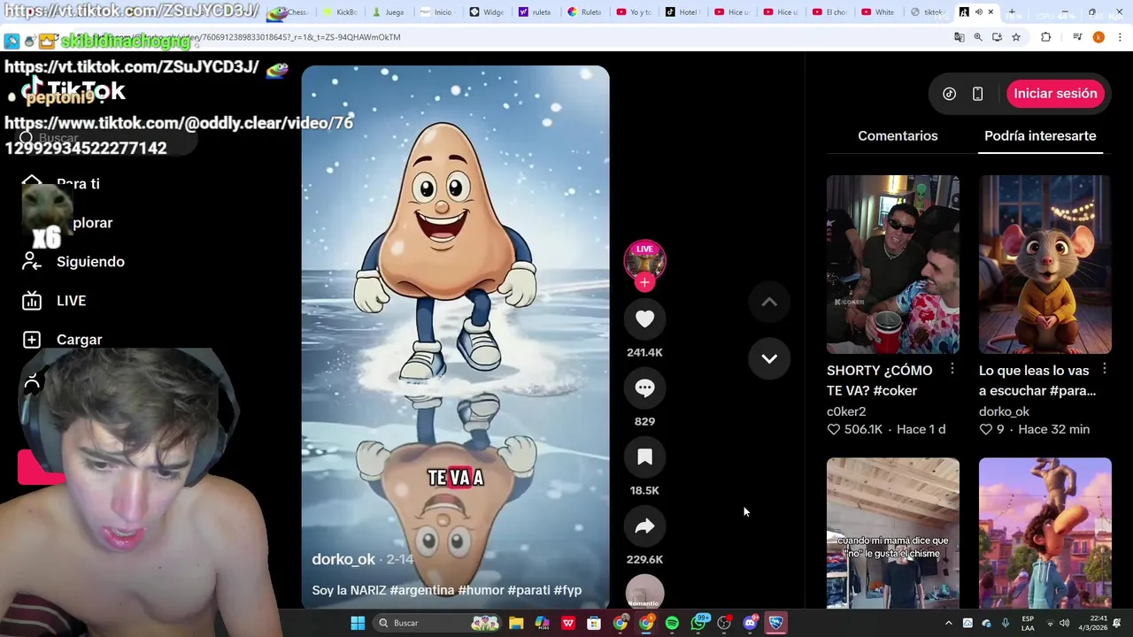Click the ESP LAA language indicator
The height and width of the screenshot is (637, 1133).
pos(1028,623)
